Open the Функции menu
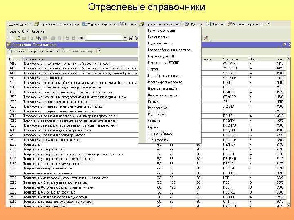The width and height of the screenshot is (294, 220). (194, 24)
